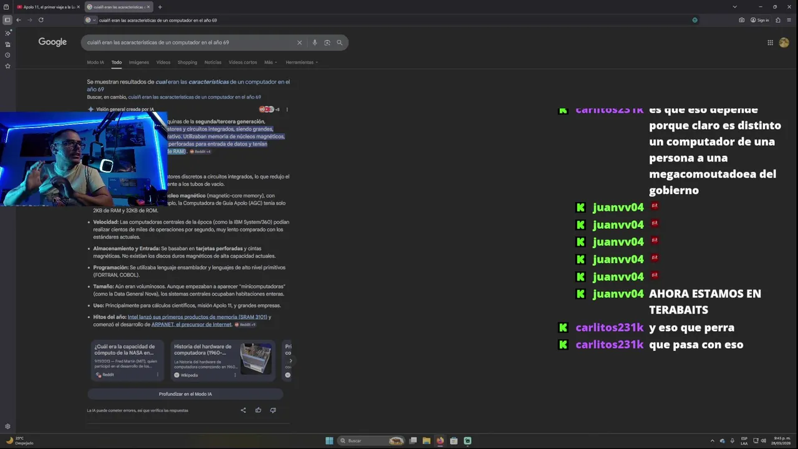Open the AI sparkle tool in sidebar
The width and height of the screenshot is (798, 449).
(7, 32)
